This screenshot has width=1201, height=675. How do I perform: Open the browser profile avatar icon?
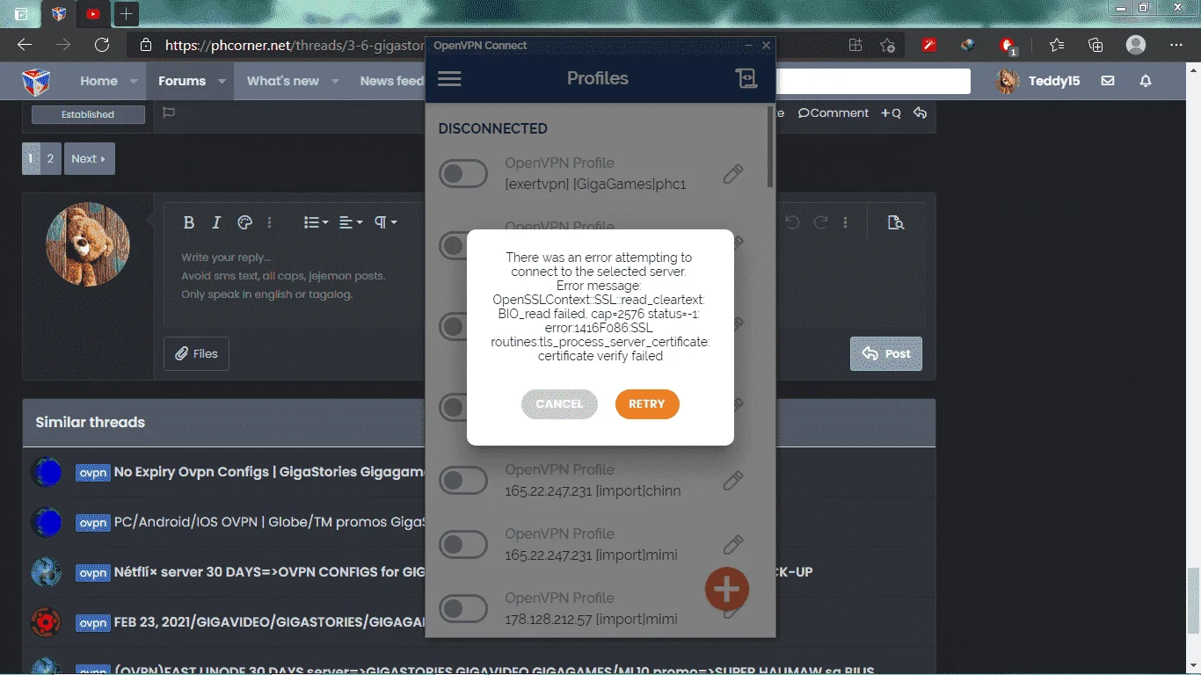[x=1136, y=45]
